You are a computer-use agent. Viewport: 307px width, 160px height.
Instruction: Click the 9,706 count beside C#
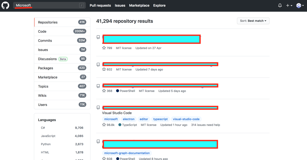(79, 128)
